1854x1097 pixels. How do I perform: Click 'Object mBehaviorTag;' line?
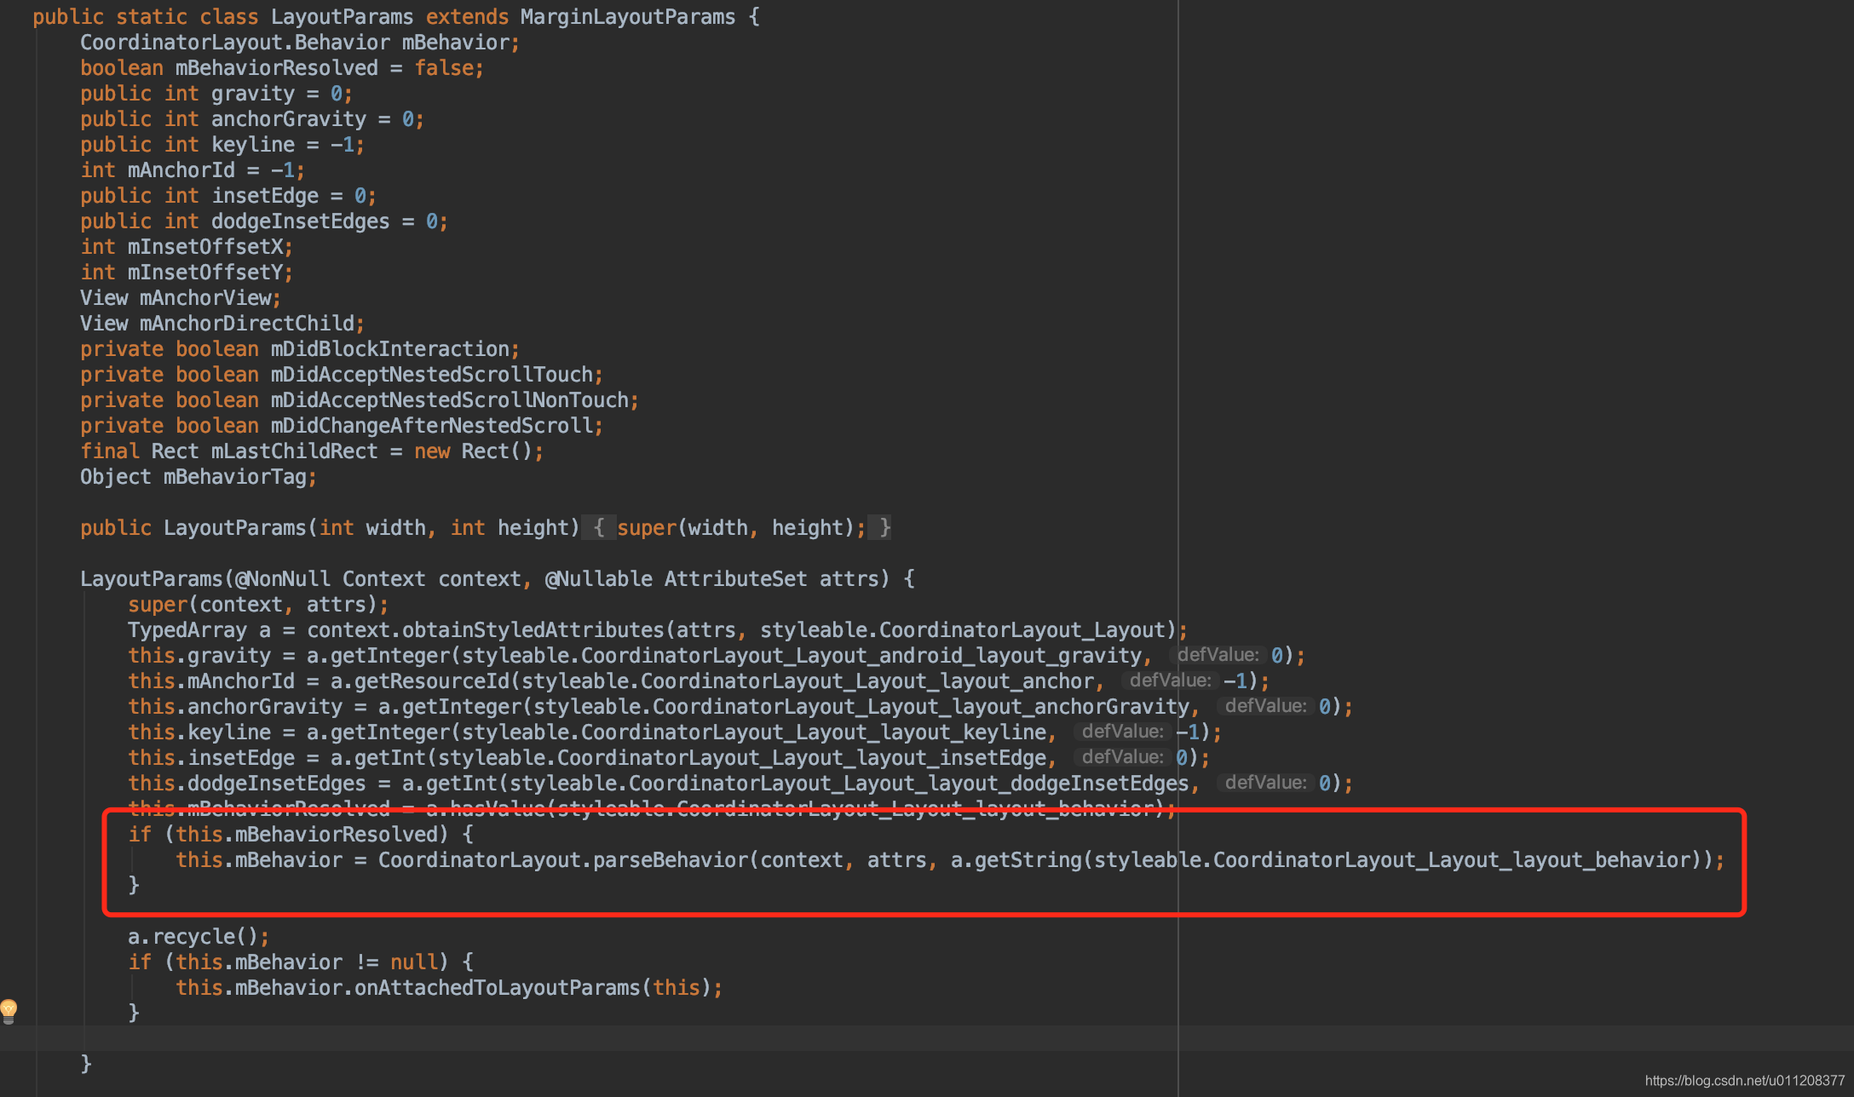click(x=199, y=477)
